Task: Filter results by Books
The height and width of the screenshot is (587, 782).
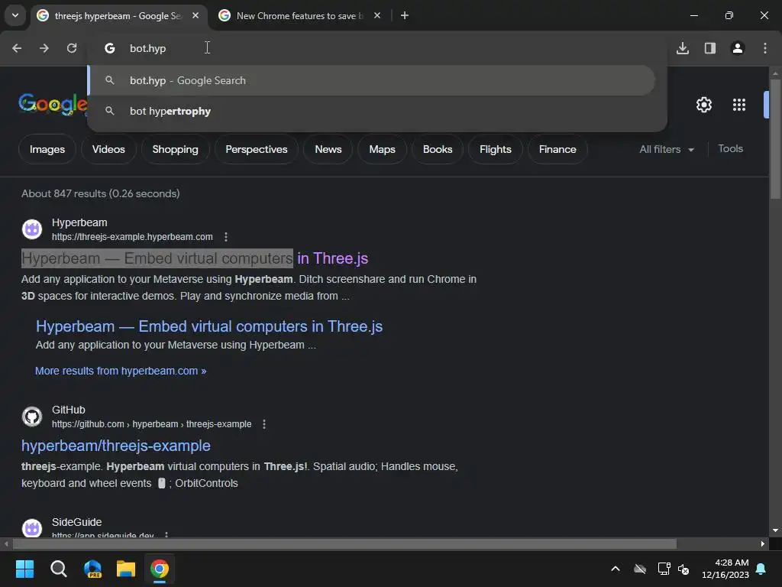Action: point(438,149)
